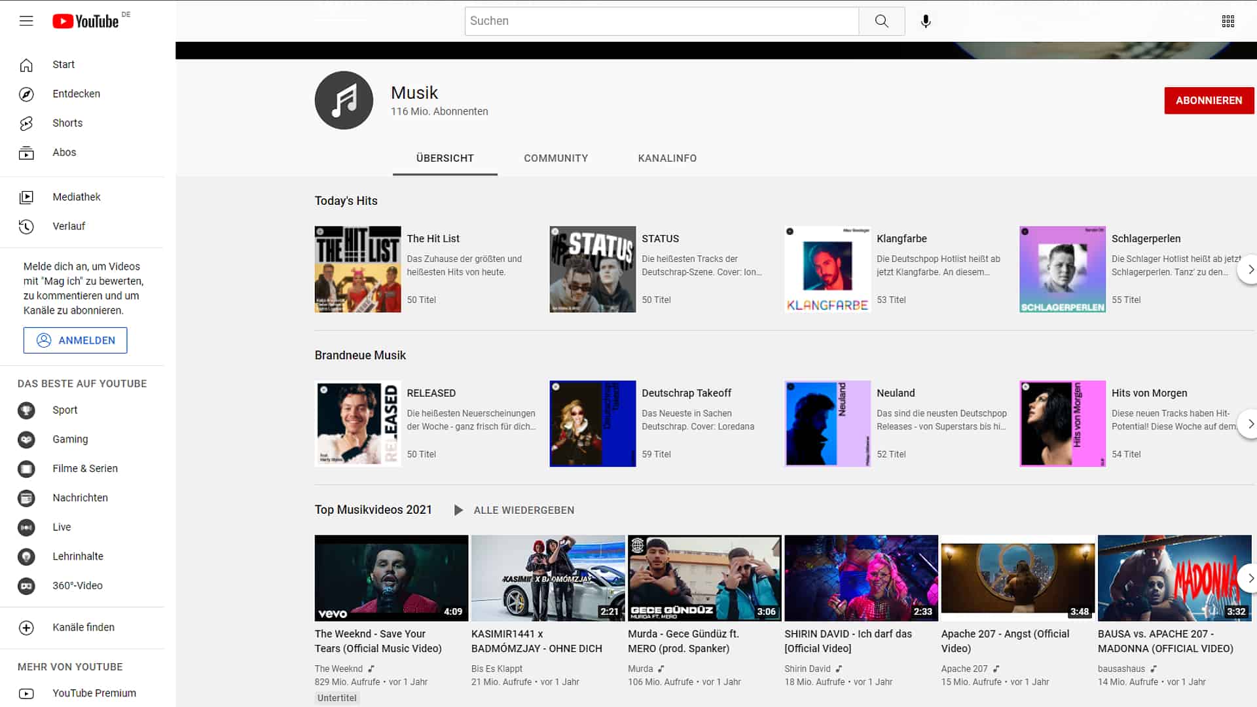Click the red Abonnieren button
1257x707 pixels.
click(1208, 100)
